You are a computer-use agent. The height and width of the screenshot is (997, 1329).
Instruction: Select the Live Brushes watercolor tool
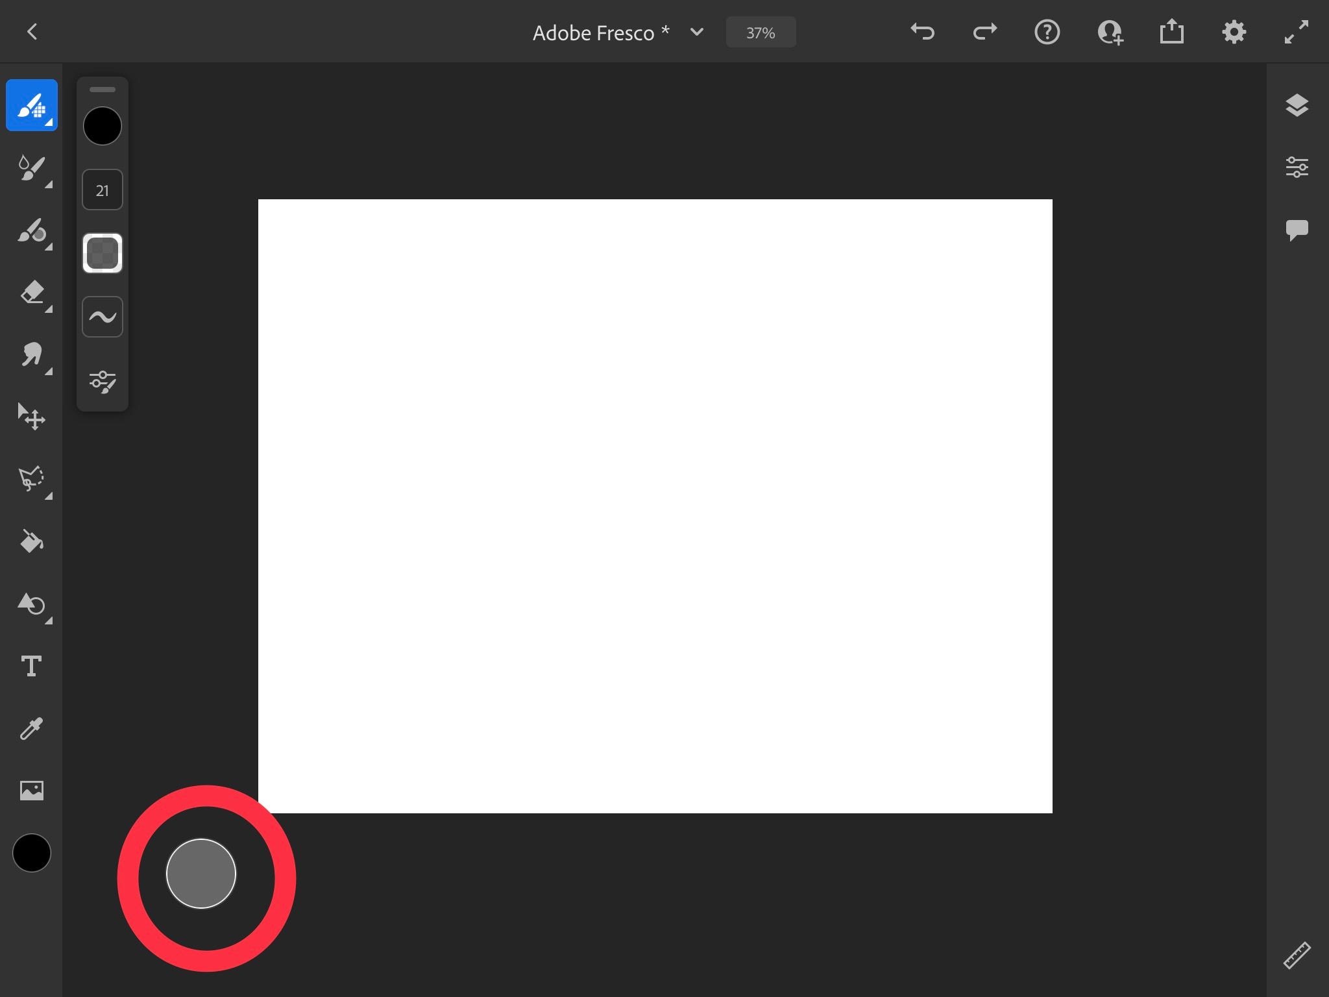click(32, 168)
